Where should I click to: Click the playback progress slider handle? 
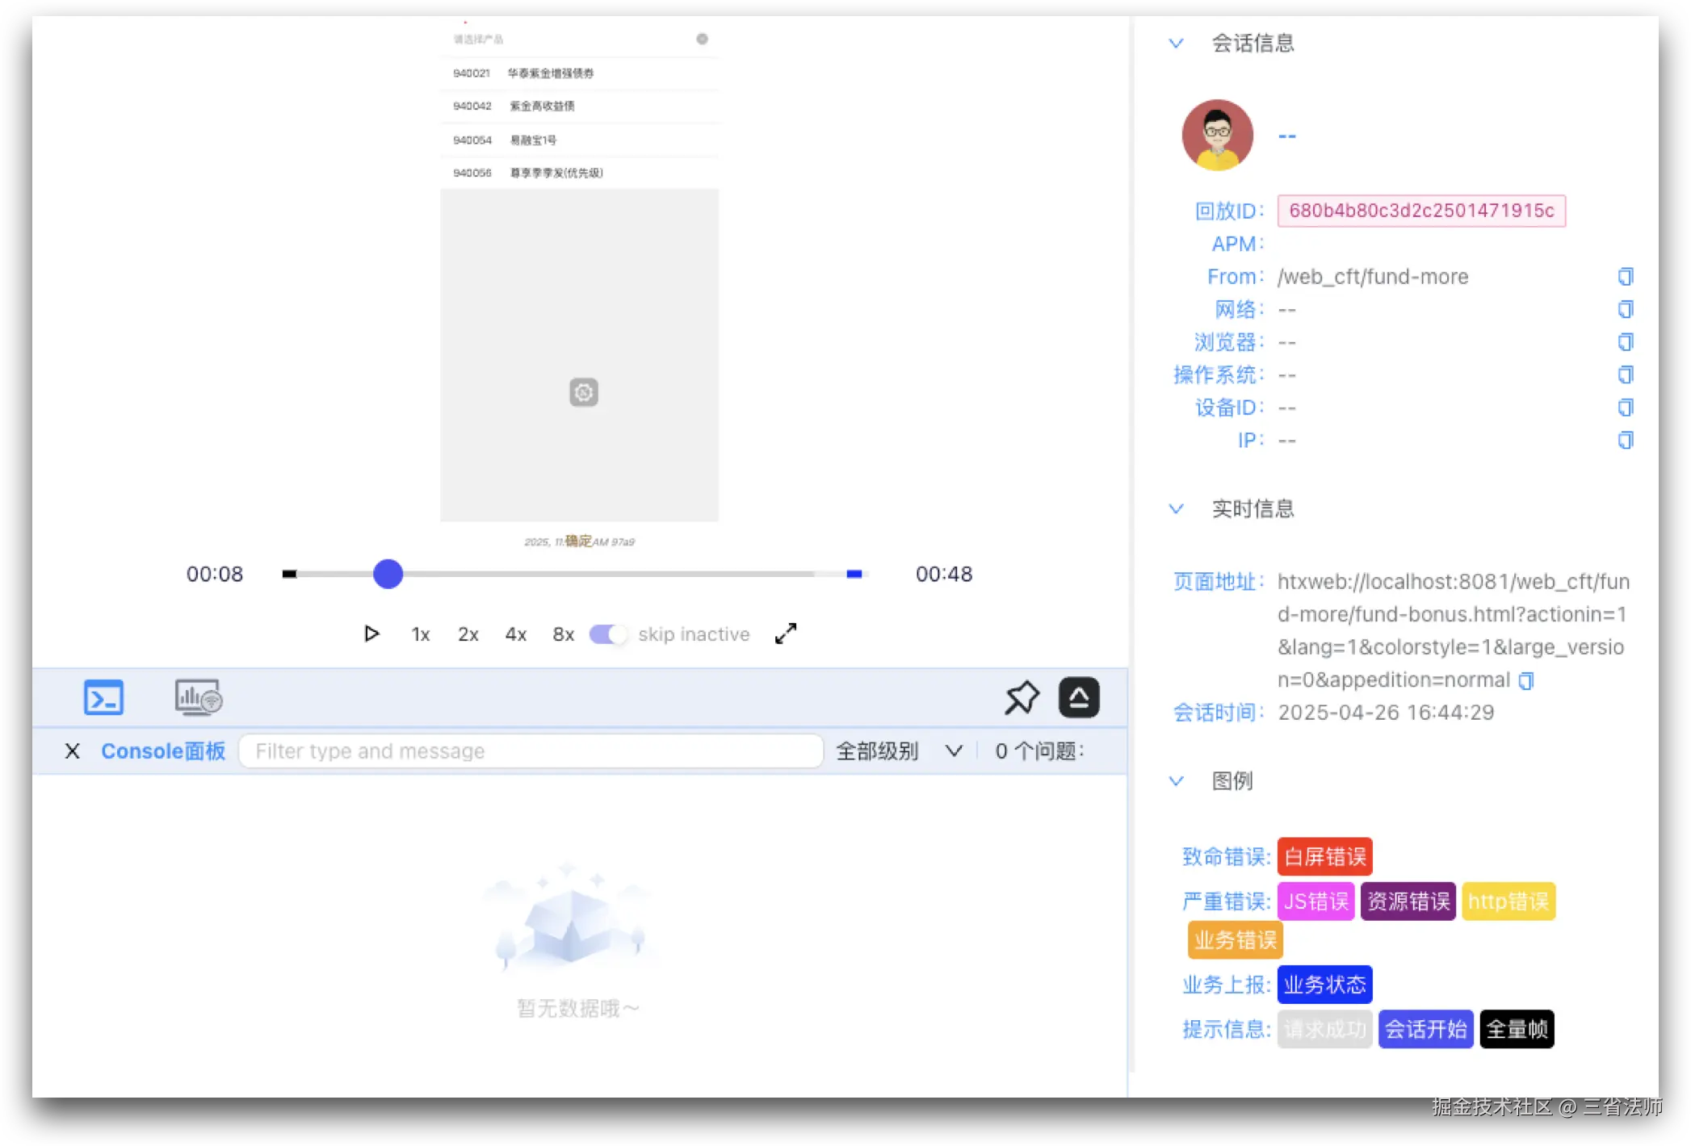[388, 574]
